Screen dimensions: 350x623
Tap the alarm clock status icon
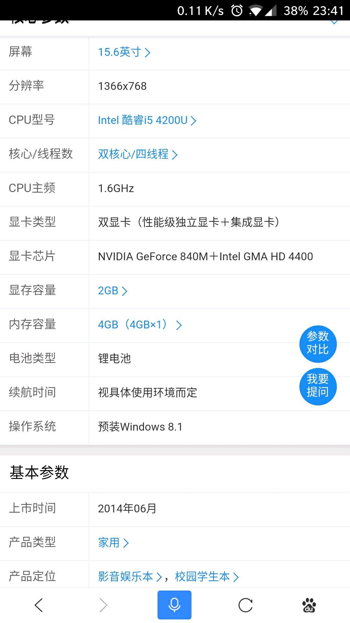237,11
